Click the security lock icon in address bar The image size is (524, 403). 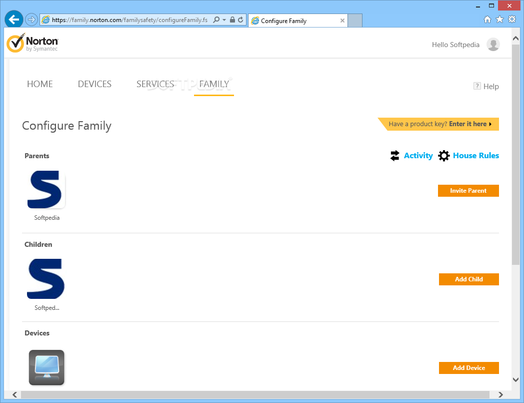(x=232, y=20)
